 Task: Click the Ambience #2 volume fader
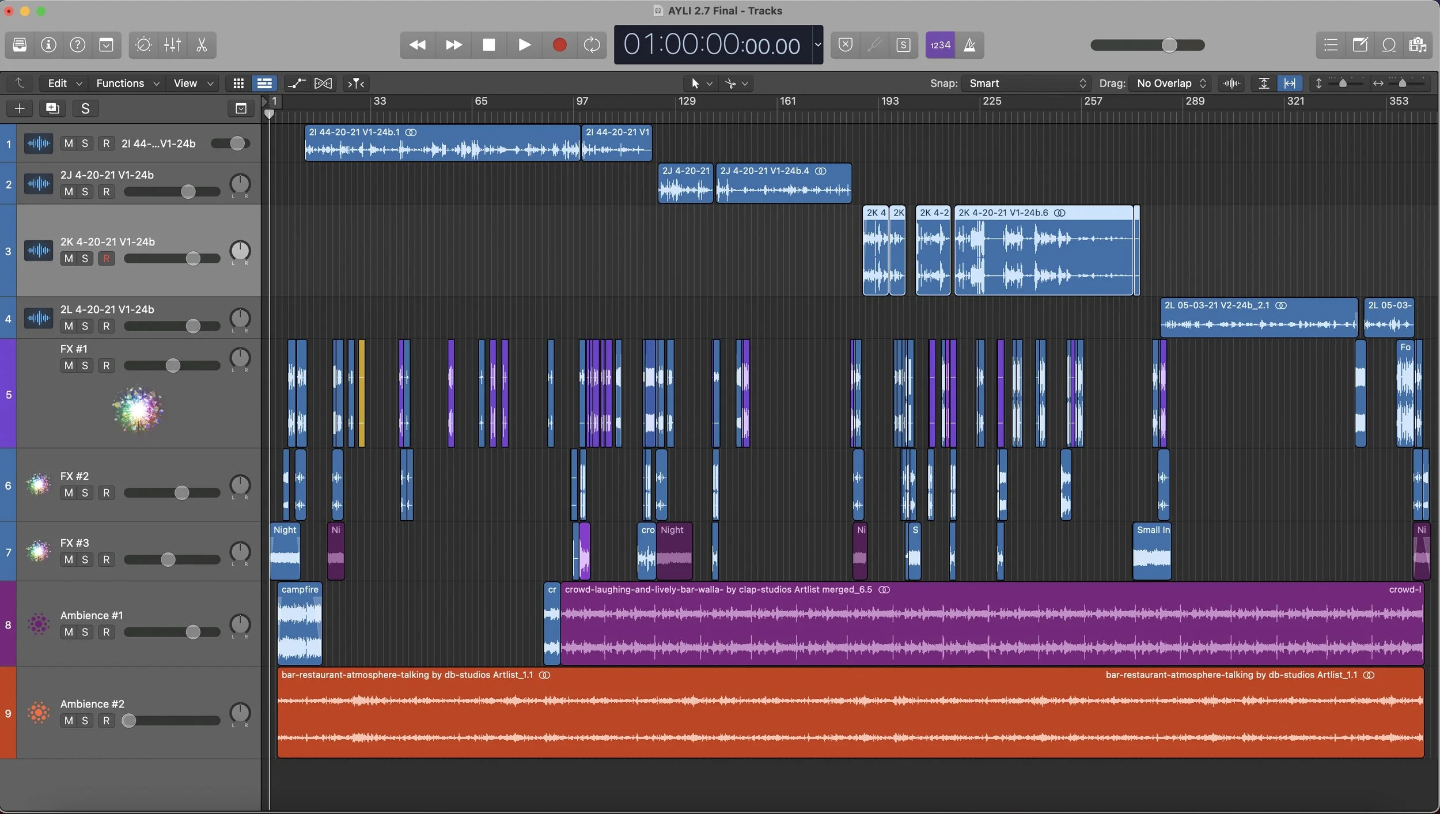click(129, 721)
